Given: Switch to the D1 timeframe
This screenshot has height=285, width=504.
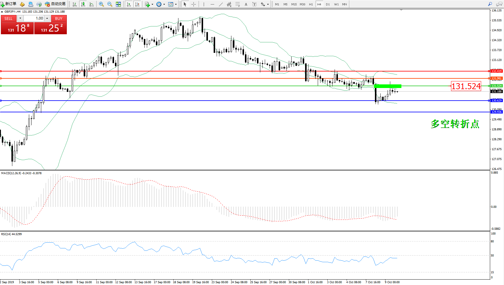Looking at the screenshot, I should [328, 4].
